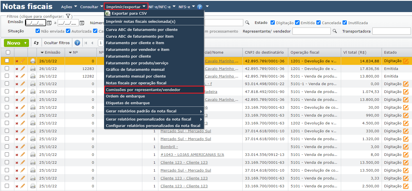Click the refresh list icon

click(x=36, y=43)
